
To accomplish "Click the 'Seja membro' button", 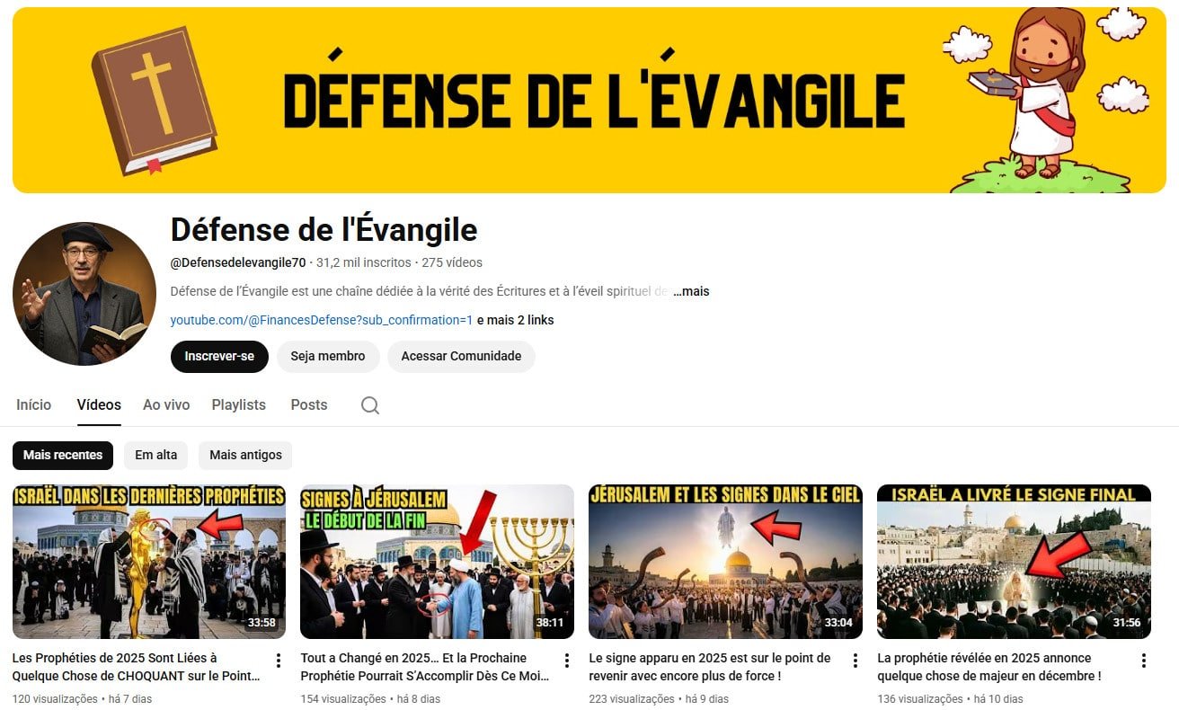I will coord(328,356).
